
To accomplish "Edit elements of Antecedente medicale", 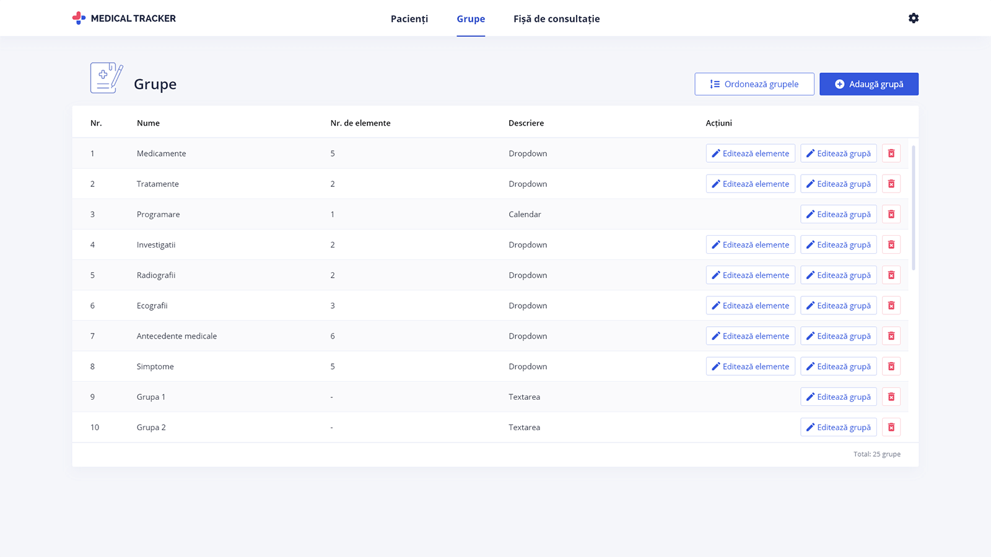I will (x=751, y=336).
